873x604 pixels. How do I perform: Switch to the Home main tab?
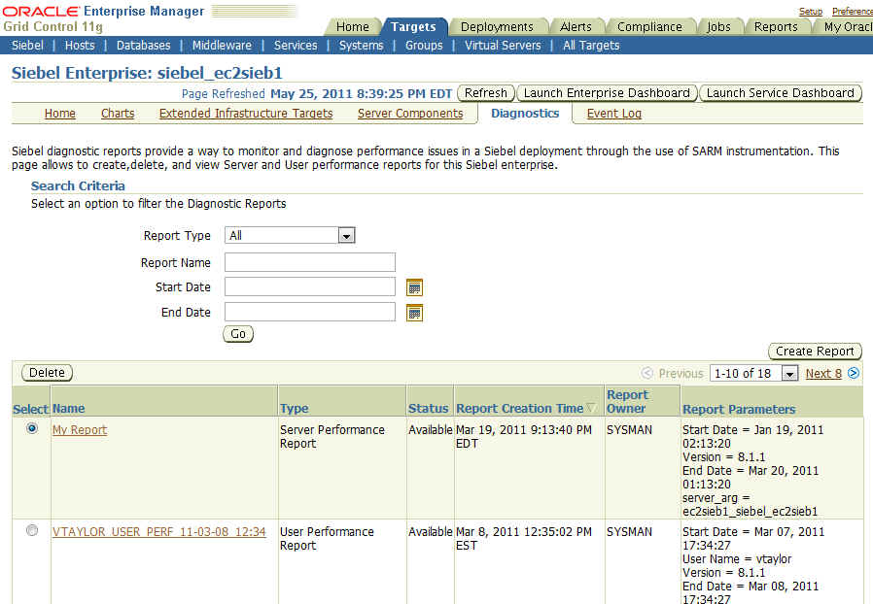pyautogui.click(x=353, y=26)
